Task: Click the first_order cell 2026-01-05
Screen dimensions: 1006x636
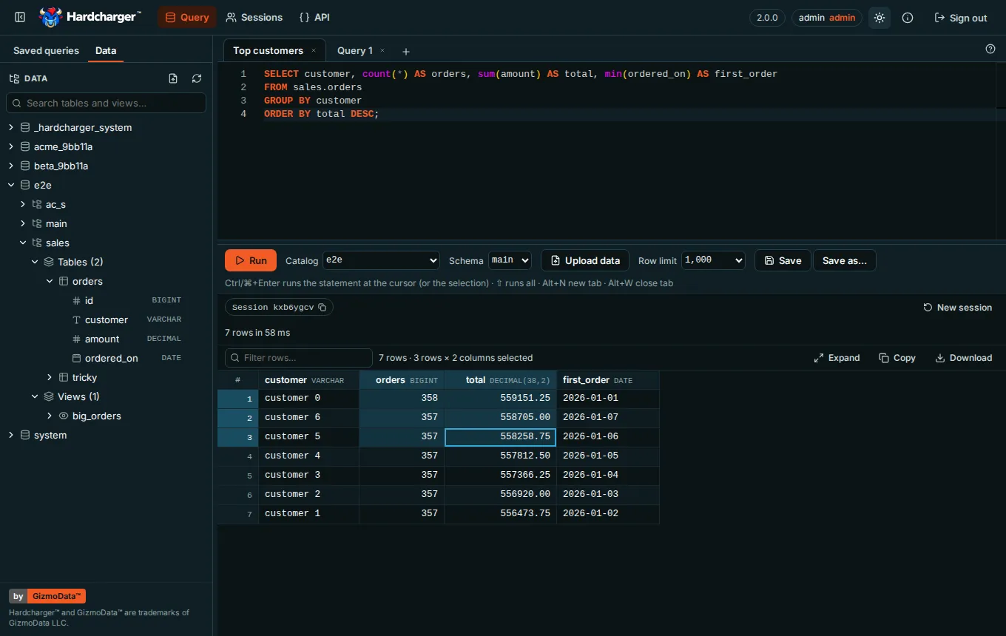Action: point(607,456)
